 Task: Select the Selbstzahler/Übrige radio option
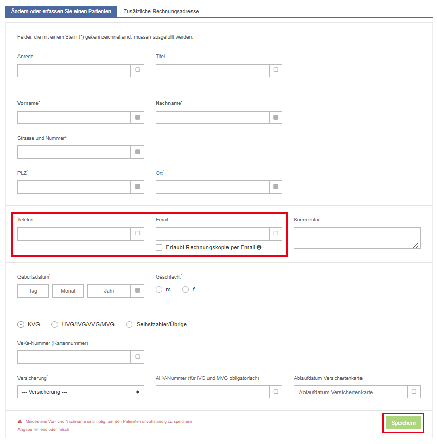point(129,324)
